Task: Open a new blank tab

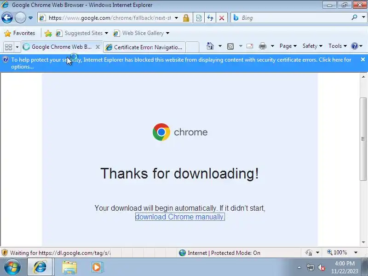Action: (x=192, y=47)
